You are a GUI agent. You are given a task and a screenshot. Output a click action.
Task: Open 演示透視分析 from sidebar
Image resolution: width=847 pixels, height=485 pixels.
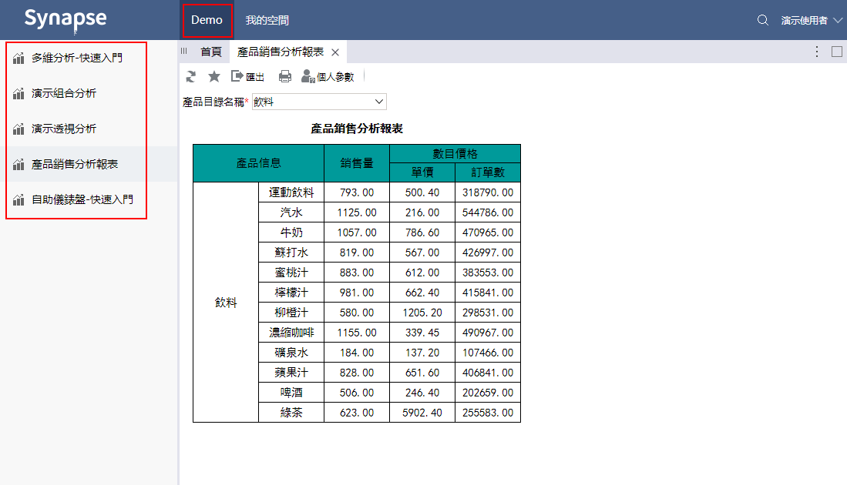pyautogui.click(x=64, y=129)
